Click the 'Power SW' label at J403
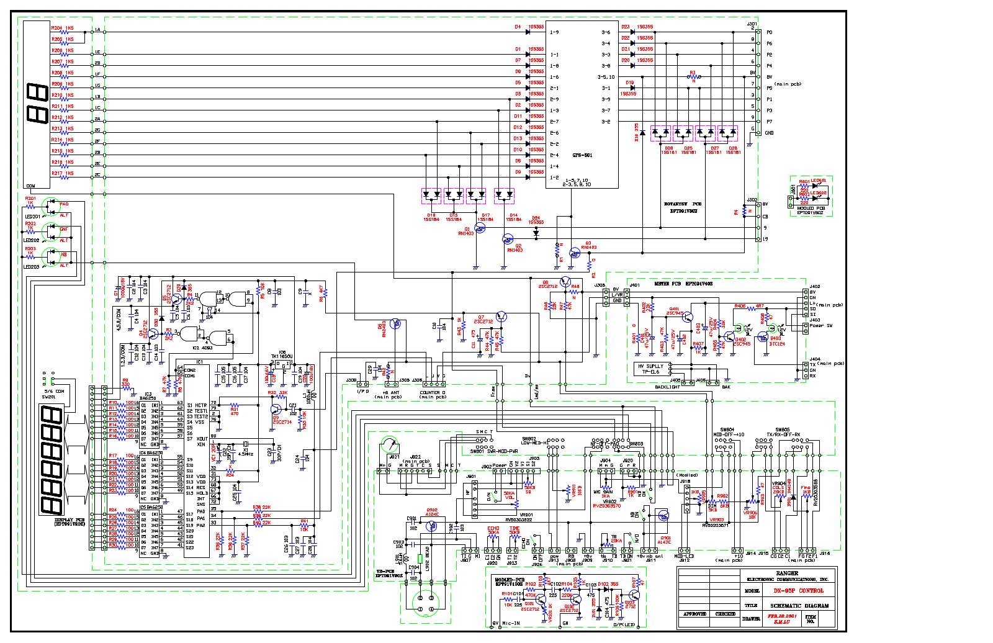Image resolution: width=993 pixels, height=643 pixels. [820, 325]
